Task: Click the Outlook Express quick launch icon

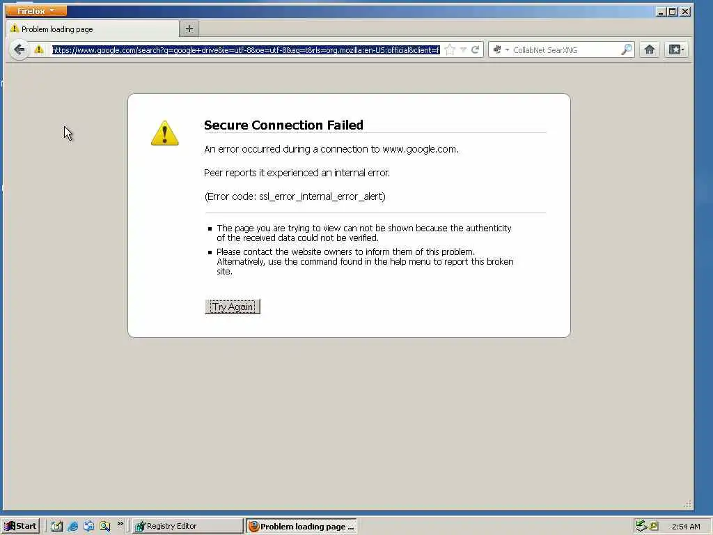Action: (88, 526)
